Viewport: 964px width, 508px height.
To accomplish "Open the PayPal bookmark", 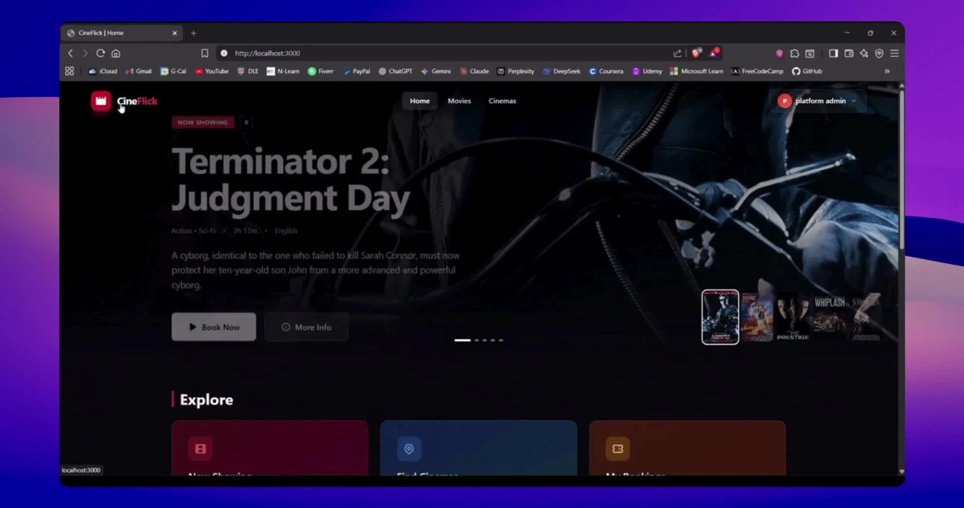I will tap(357, 71).
